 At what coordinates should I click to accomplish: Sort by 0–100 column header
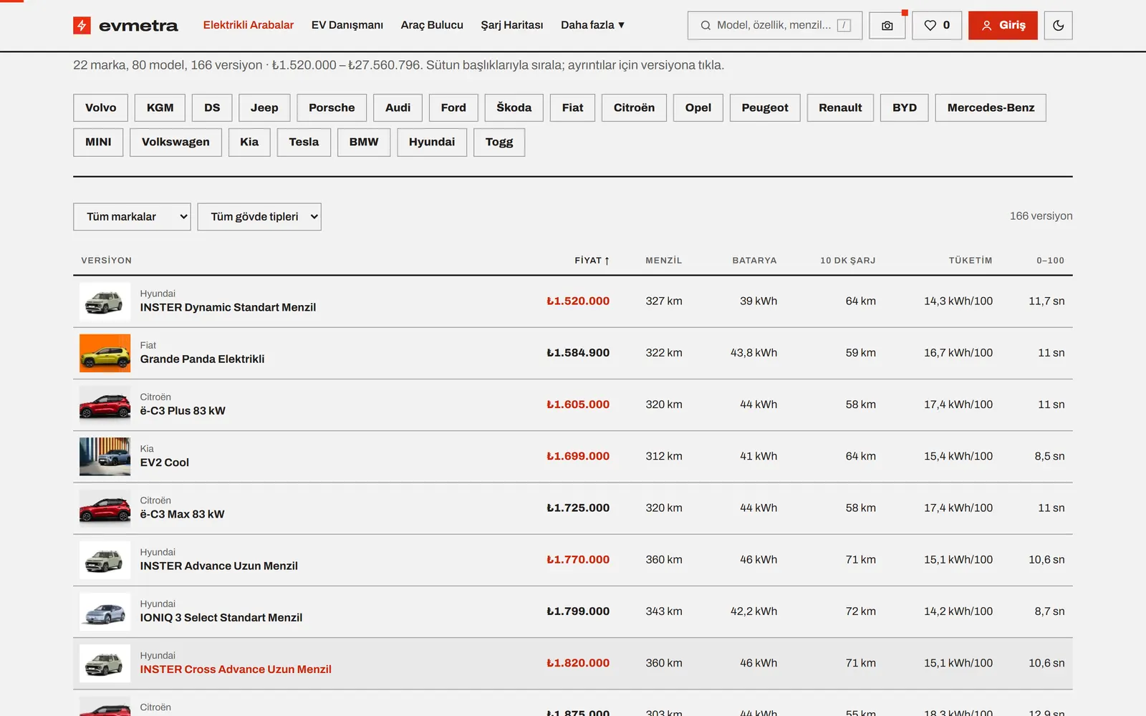tap(1050, 261)
